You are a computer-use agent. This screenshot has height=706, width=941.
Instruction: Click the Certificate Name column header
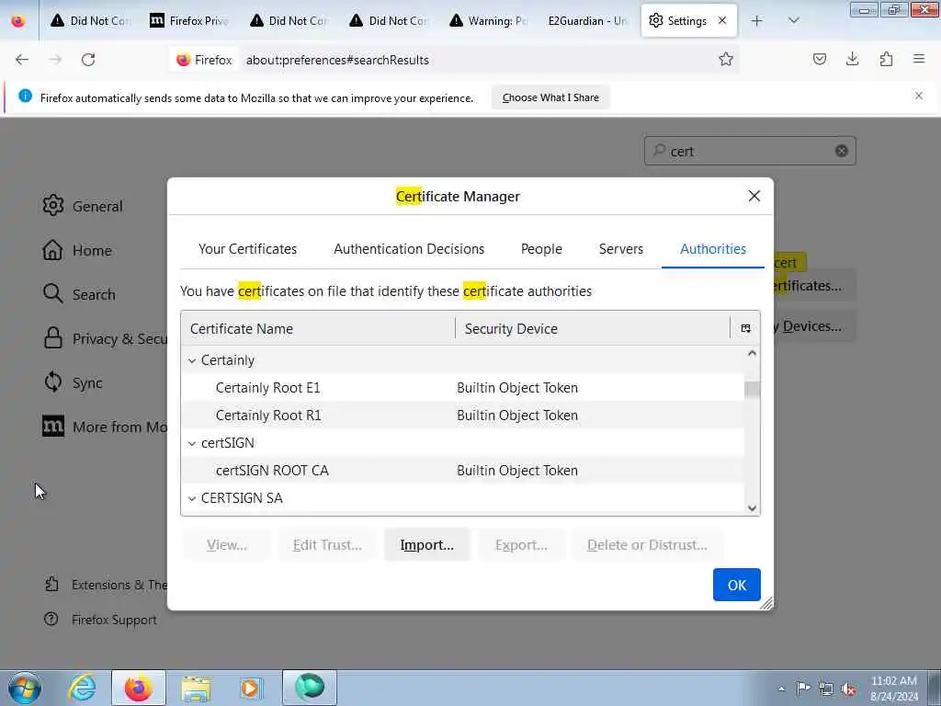(x=318, y=328)
